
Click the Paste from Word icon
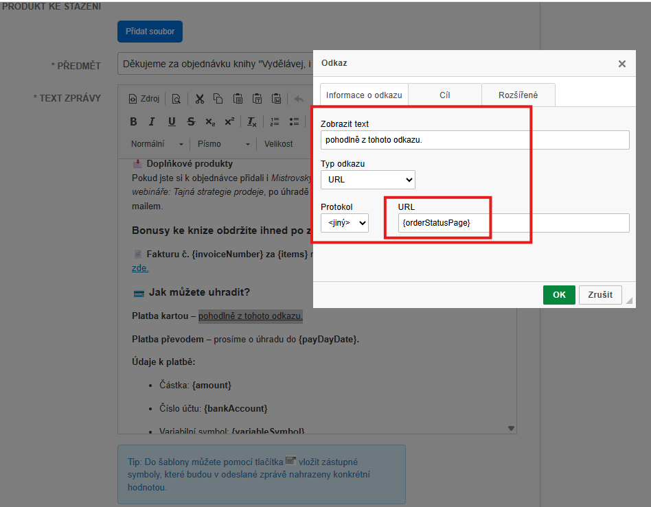click(277, 99)
